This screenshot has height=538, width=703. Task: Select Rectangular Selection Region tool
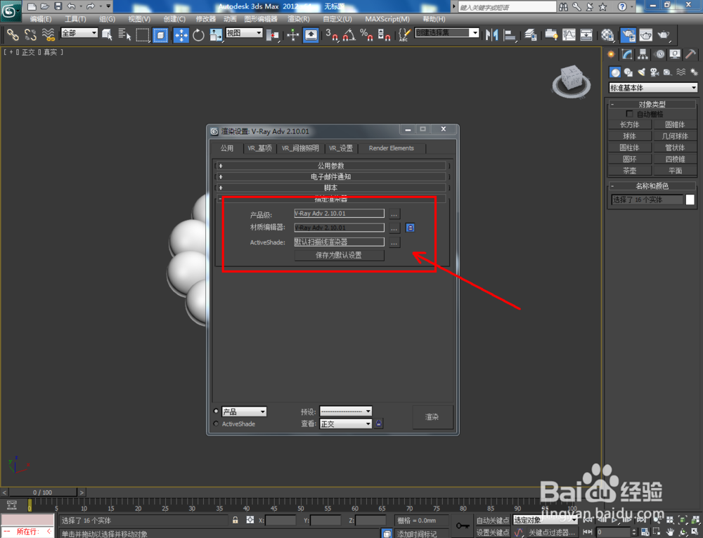point(143,35)
